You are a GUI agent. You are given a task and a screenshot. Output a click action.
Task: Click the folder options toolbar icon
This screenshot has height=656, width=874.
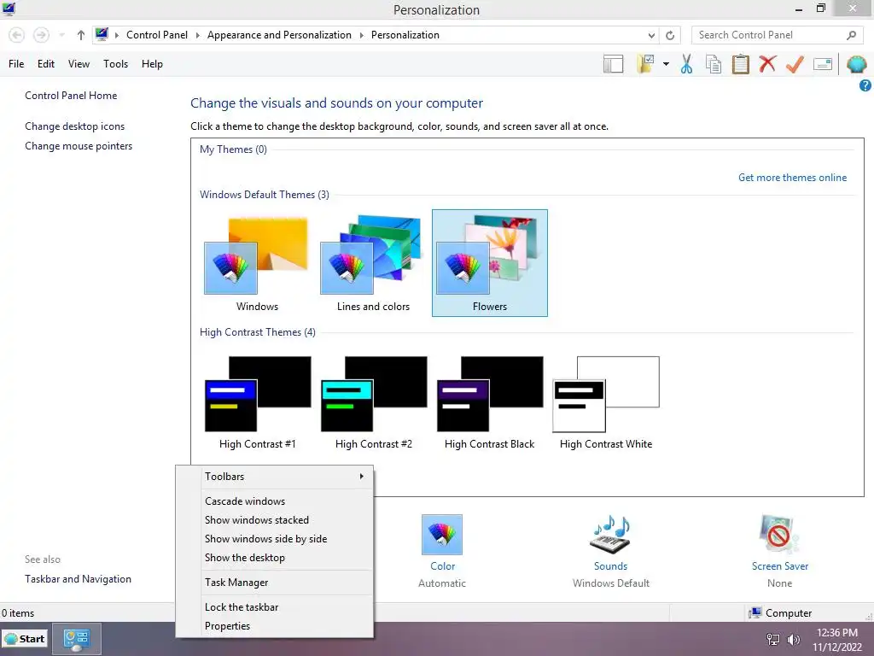(x=645, y=64)
